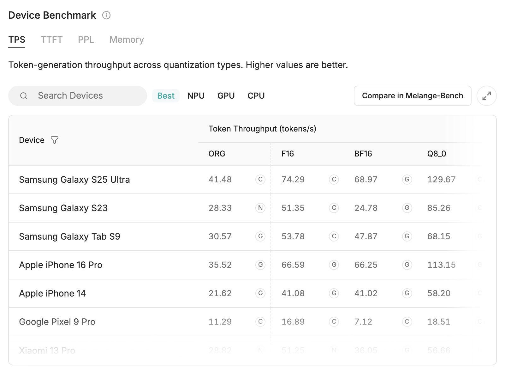Screen dimensions: 505x373
Task: Click the BF16 column header
Action: pos(363,154)
